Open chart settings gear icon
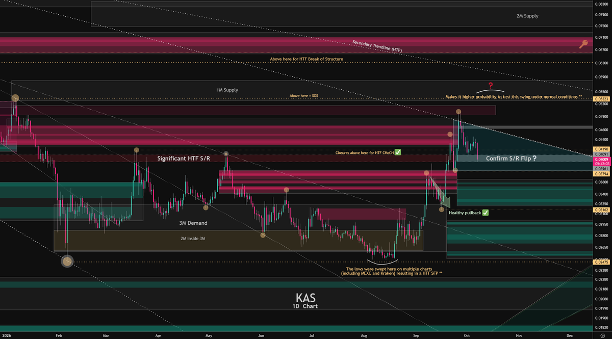Viewport: 612px width, 339px height. (602, 336)
